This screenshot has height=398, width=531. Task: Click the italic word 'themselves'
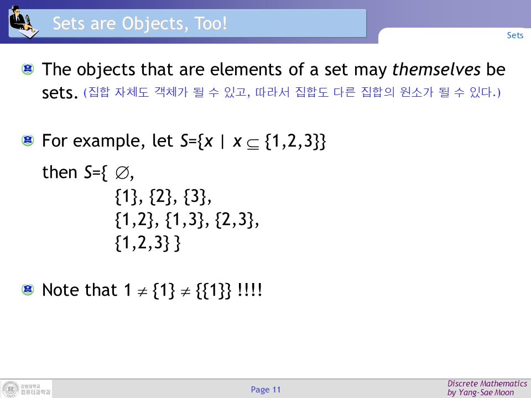(x=436, y=70)
